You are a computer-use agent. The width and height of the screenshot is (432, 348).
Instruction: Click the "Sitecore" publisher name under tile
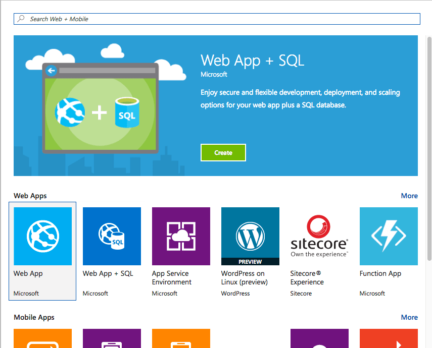point(301,294)
